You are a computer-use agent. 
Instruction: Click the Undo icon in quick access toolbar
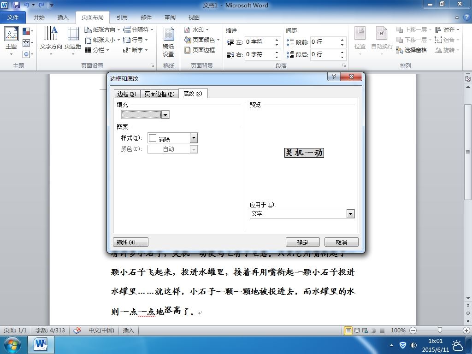point(26,5)
